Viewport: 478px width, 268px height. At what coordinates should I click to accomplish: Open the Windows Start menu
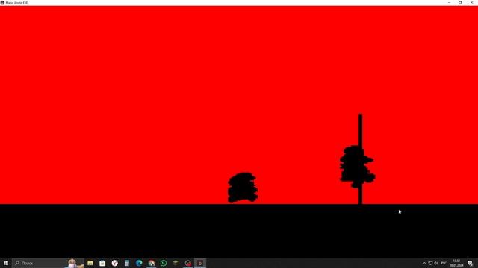[6, 263]
